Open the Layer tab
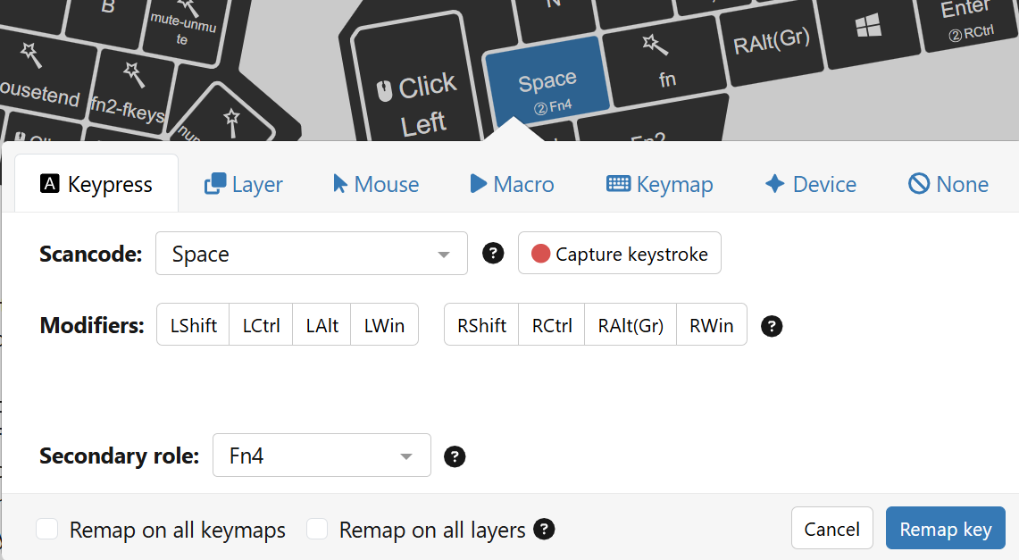1019x560 pixels. (244, 184)
